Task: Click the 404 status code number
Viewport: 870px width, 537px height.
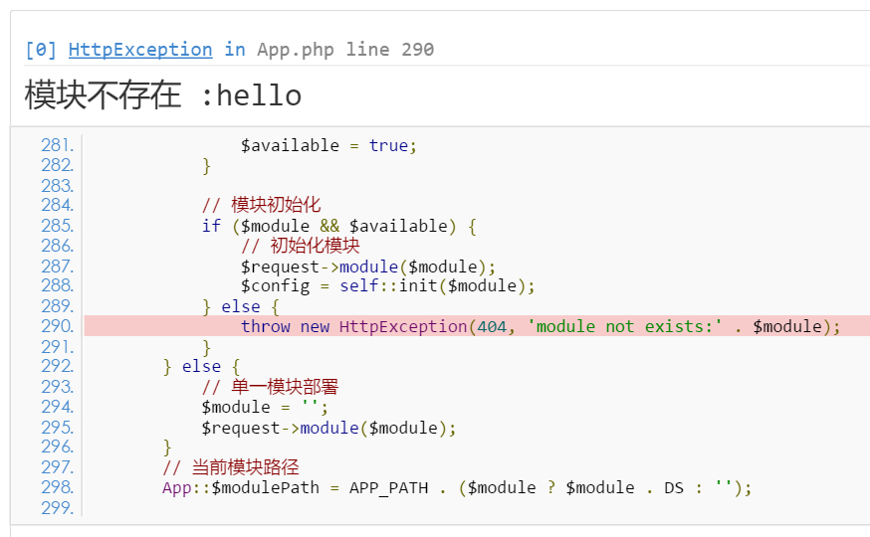Action: click(x=492, y=326)
